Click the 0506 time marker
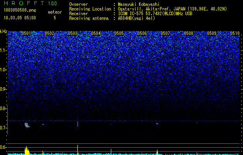 pos(142,33)
